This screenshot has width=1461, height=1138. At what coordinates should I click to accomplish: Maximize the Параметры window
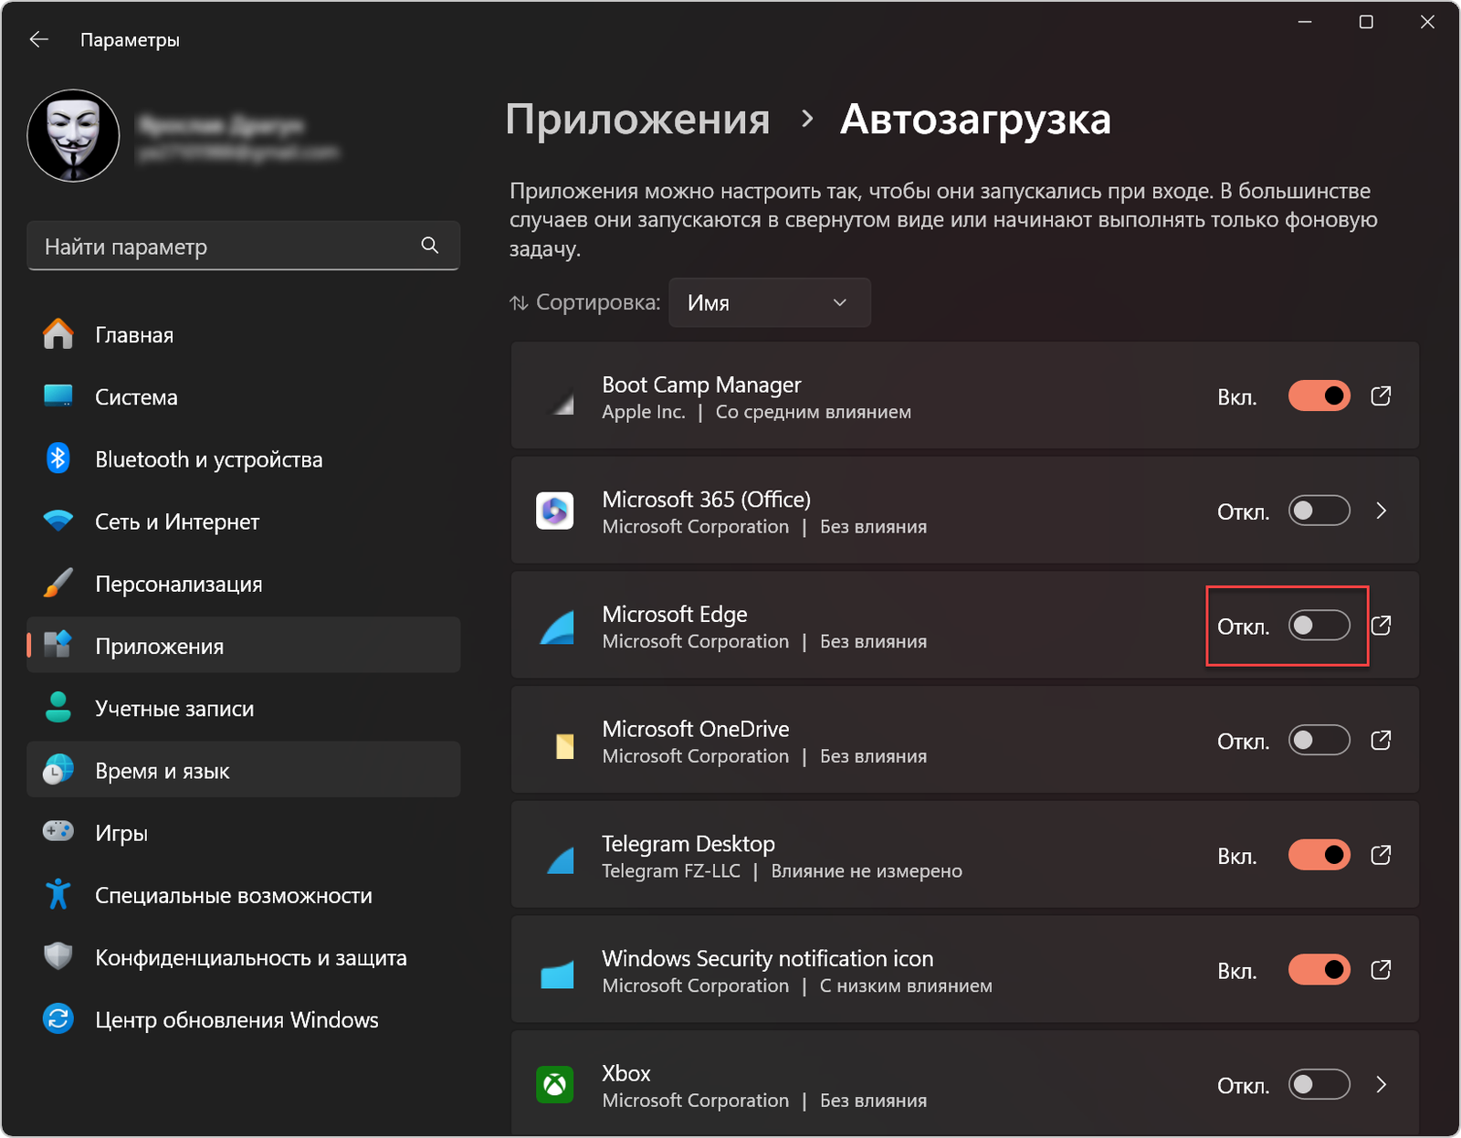point(1366,22)
